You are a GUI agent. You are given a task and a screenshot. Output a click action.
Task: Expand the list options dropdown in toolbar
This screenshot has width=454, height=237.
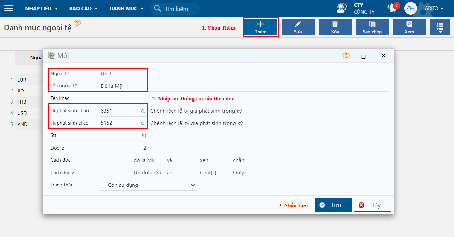[x=440, y=27]
